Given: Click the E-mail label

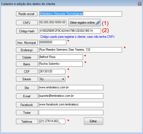Looking at the screenshot, I should pos(27,96).
